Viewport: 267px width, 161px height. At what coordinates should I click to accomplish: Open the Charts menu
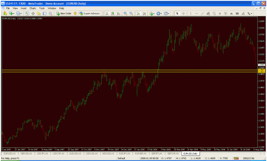tap(33, 8)
